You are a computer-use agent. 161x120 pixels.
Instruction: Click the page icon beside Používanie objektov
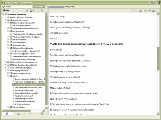(13, 104)
